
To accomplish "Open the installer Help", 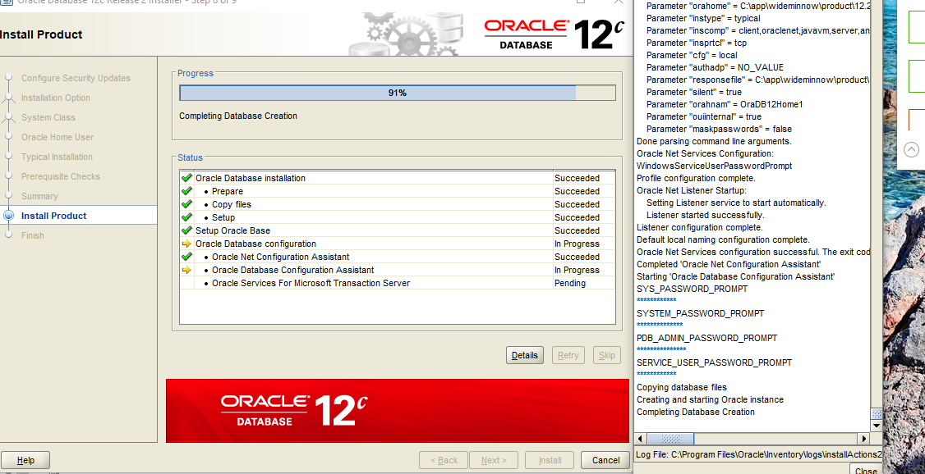I will 25,460.
